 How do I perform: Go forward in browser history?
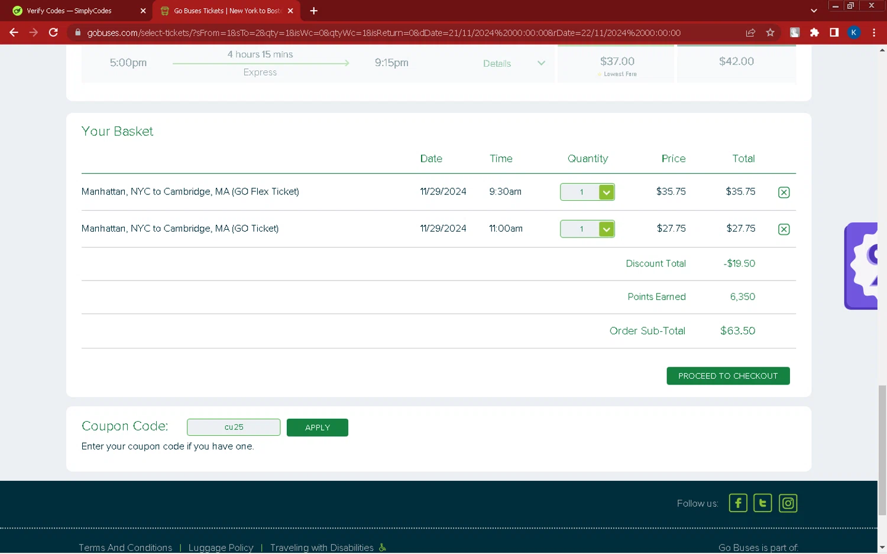[34, 32]
